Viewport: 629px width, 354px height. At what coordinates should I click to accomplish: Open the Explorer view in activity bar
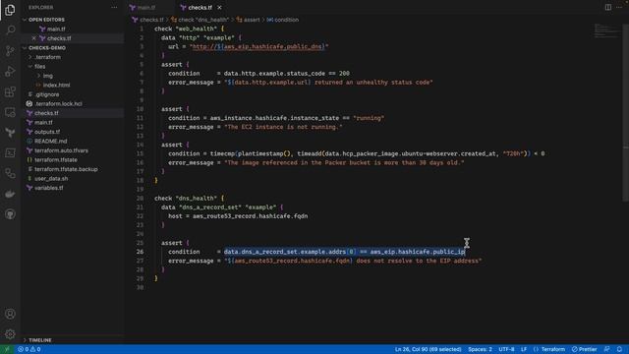[x=10, y=10]
